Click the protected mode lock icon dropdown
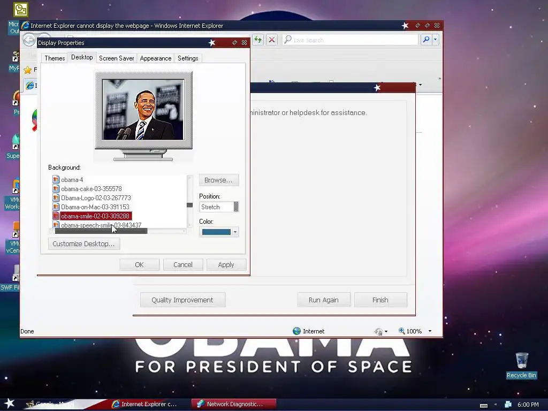 (x=380, y=331)
